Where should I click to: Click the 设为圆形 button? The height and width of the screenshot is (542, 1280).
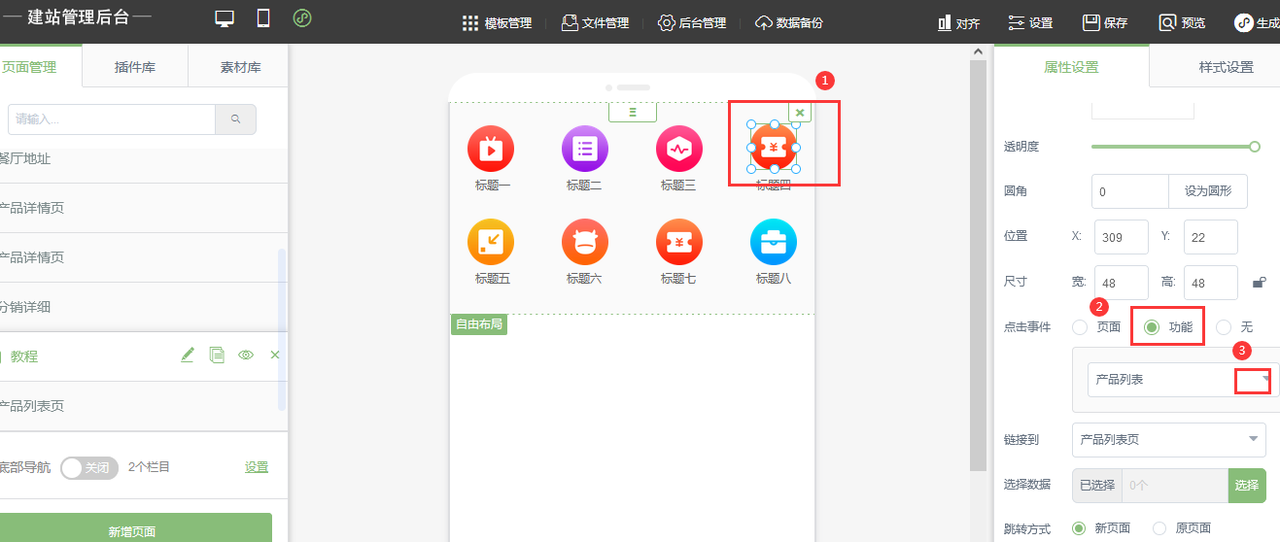click(1207, 191)
